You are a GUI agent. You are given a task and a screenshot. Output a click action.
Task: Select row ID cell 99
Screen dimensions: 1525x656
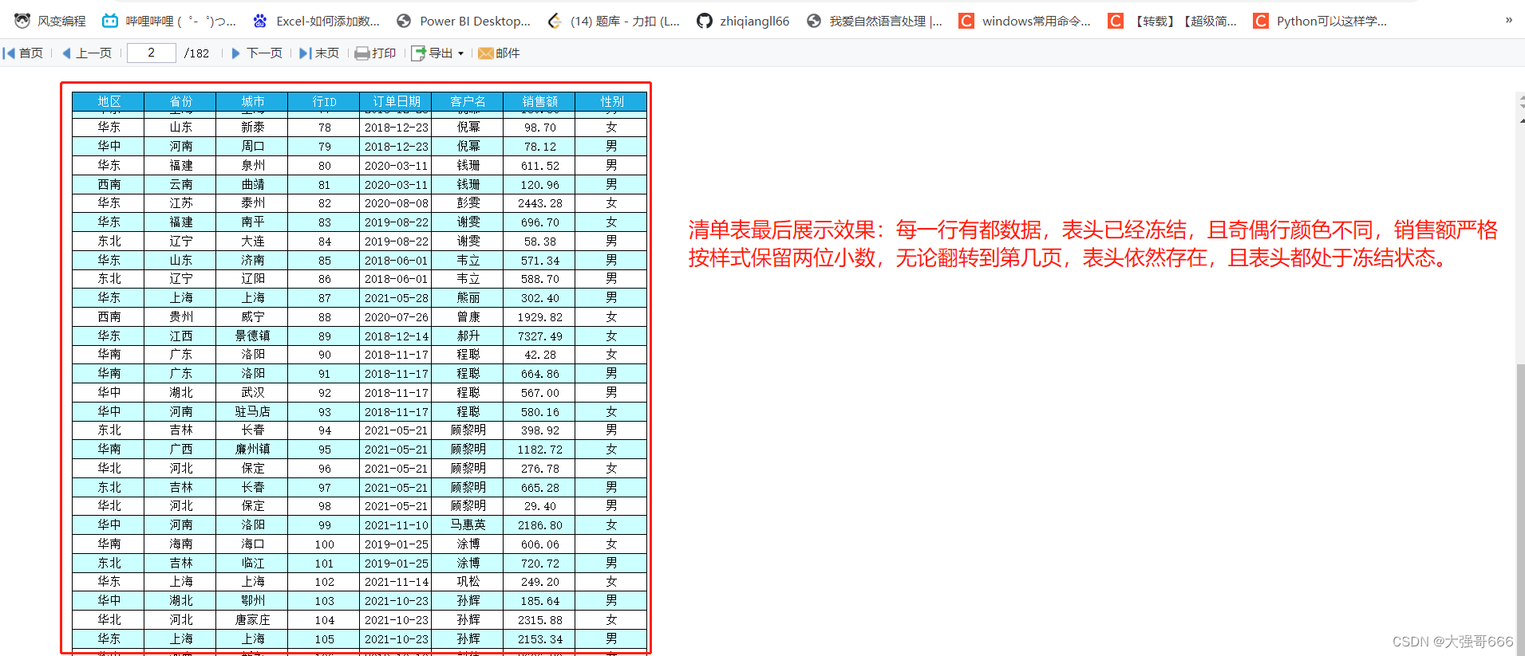[324, 525]
